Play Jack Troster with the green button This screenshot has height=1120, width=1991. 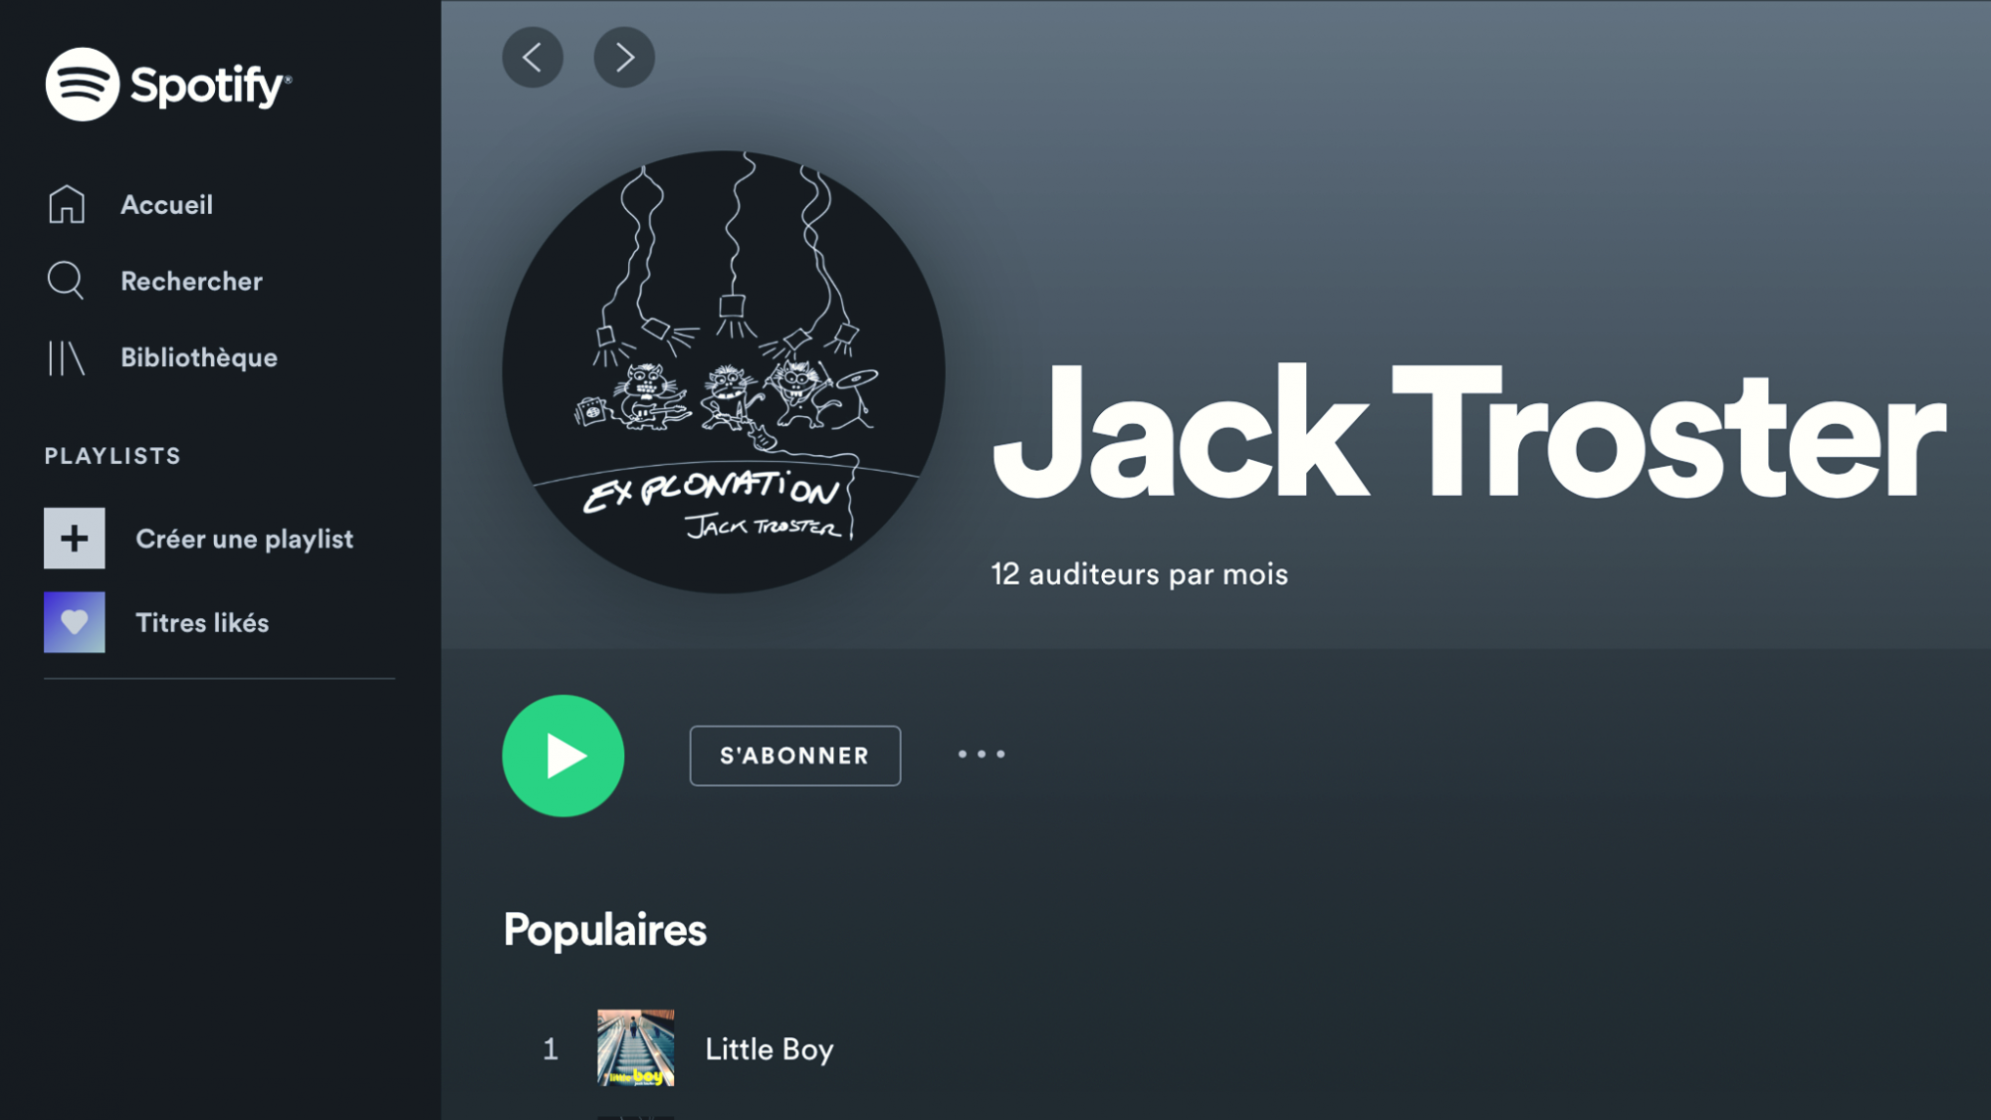pos(563,756)
